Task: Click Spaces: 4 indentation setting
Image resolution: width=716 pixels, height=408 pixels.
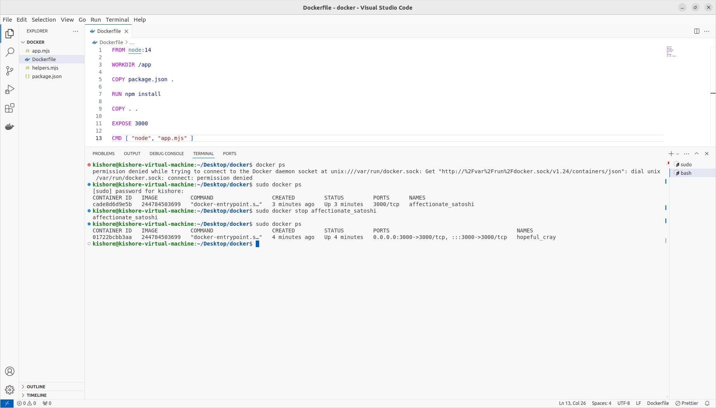Action: click(601, 403)
